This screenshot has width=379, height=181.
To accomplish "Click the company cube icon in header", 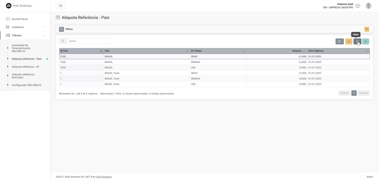I will click(358, 6).
